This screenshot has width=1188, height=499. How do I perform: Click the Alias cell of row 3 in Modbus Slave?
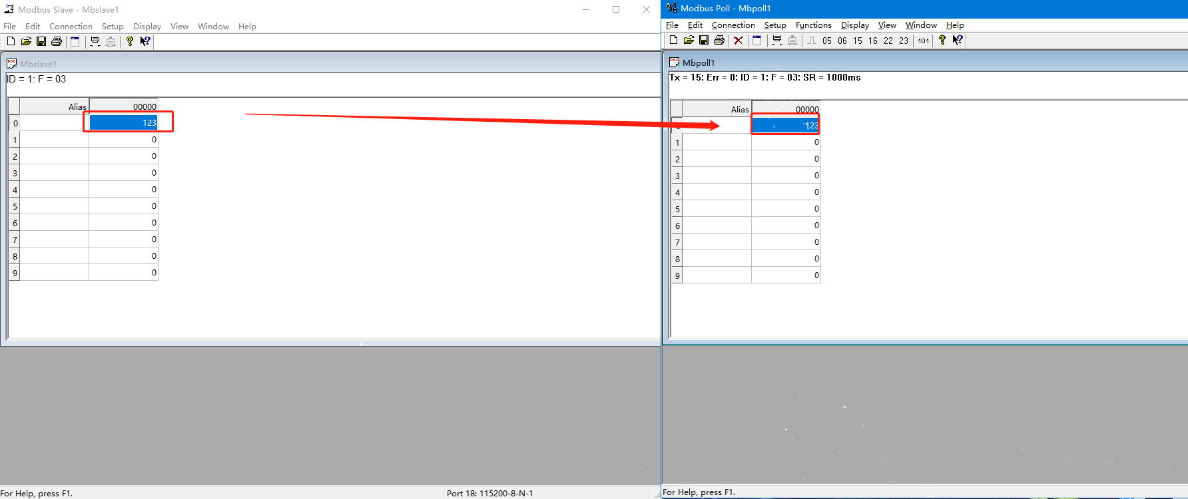(54, 173)
